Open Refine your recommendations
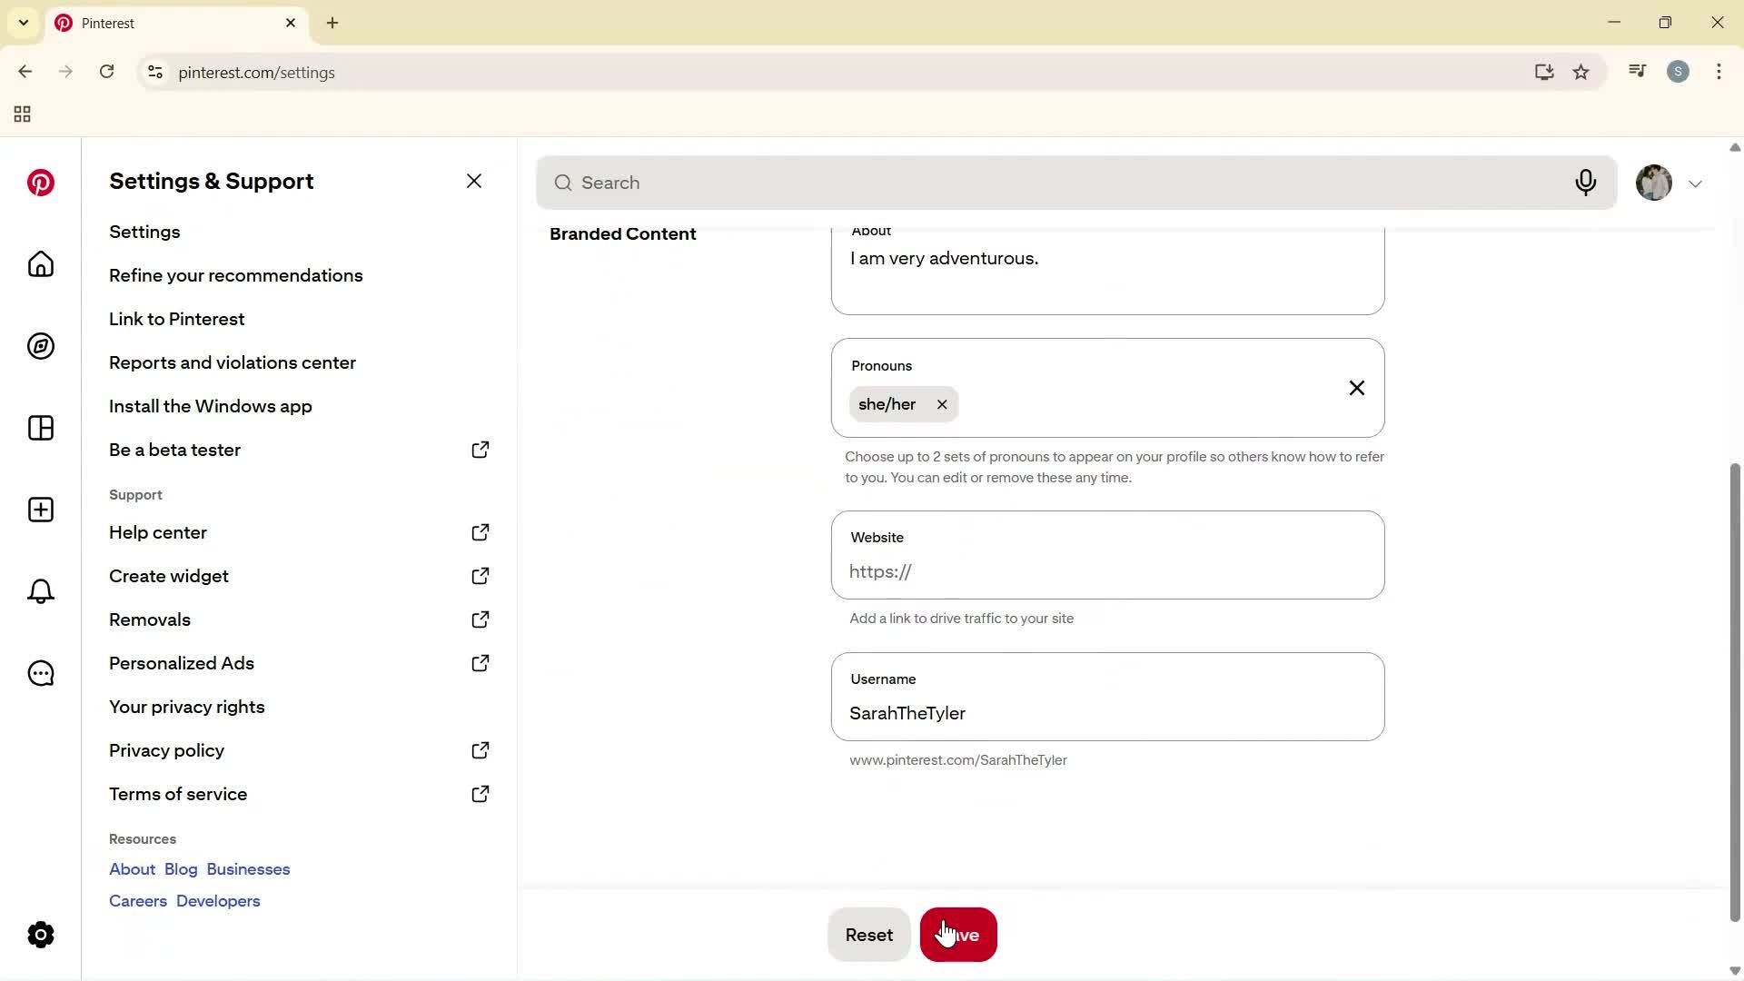1744x981 pixels. click(235, 275)
